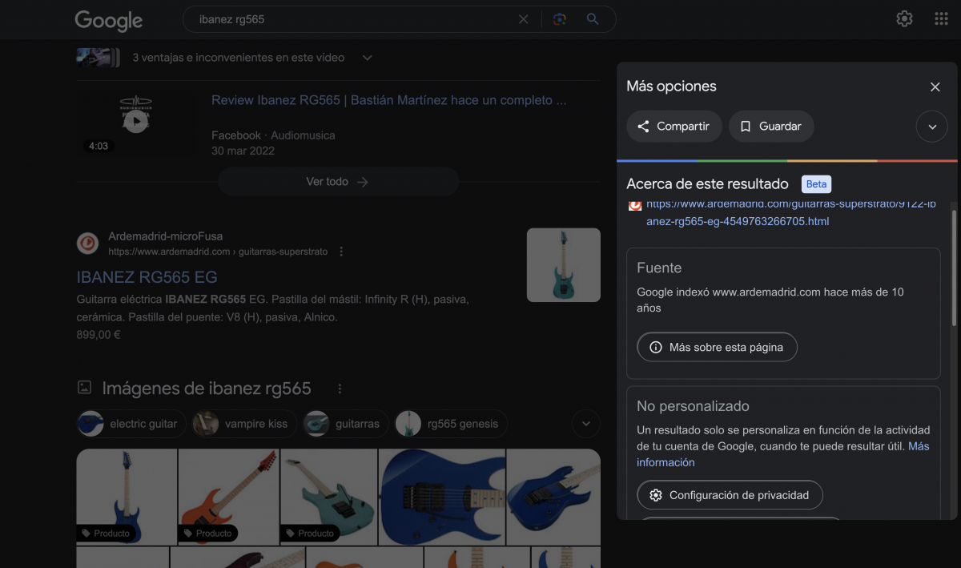Open Configuración de privacidad
Image resolution: width=961 pixels, height=568 pixels.
[x=730, y=495]
